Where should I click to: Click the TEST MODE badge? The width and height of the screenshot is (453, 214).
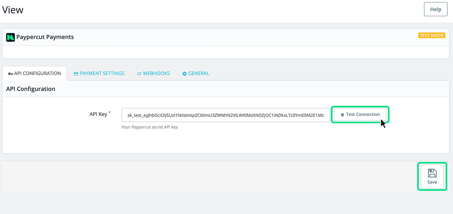click(431, 35)
